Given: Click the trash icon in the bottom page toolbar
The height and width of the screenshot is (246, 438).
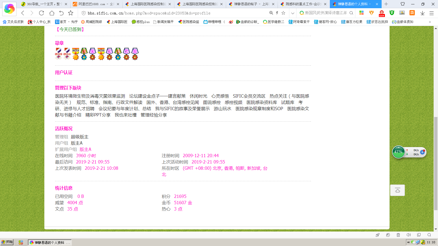Looking at the screenshot, I should 398,235.
